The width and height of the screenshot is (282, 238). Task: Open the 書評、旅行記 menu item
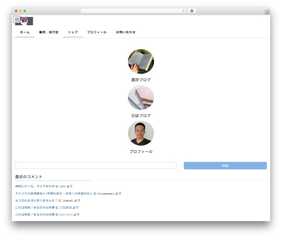49,32
